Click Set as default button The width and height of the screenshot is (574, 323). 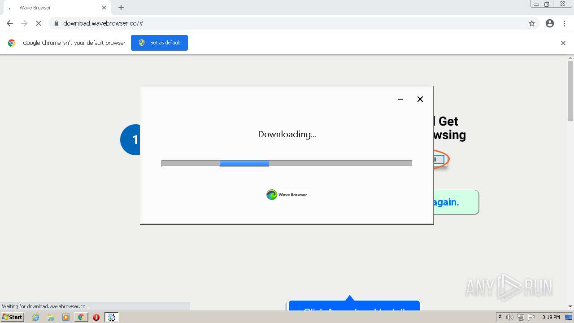coord(159,43)
